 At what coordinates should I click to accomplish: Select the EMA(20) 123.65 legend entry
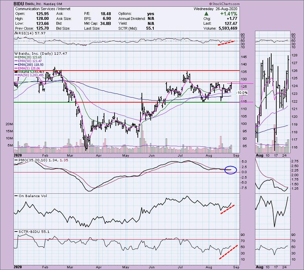pos(28,57)
